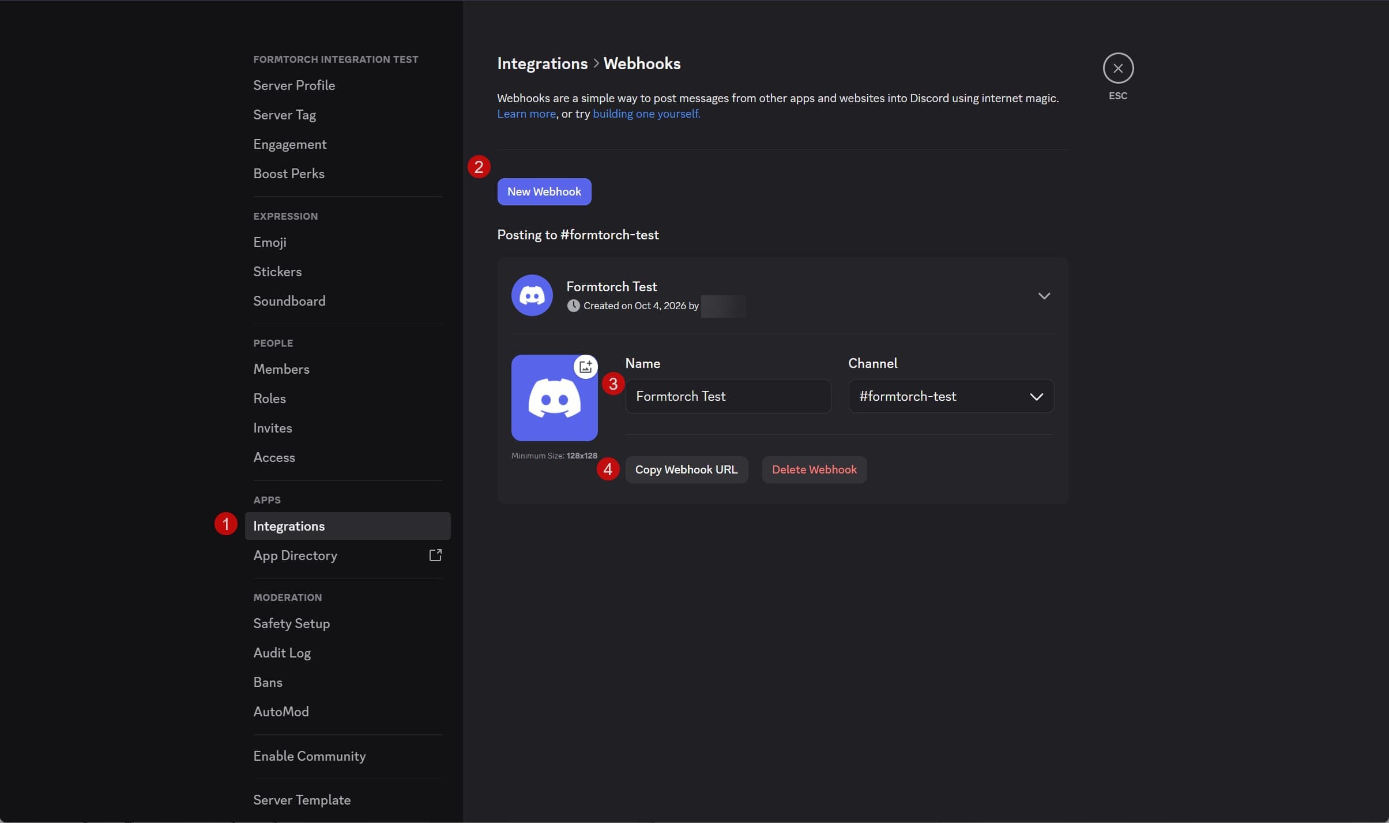Open the Channel dropdown #formtorch-test

951,396
